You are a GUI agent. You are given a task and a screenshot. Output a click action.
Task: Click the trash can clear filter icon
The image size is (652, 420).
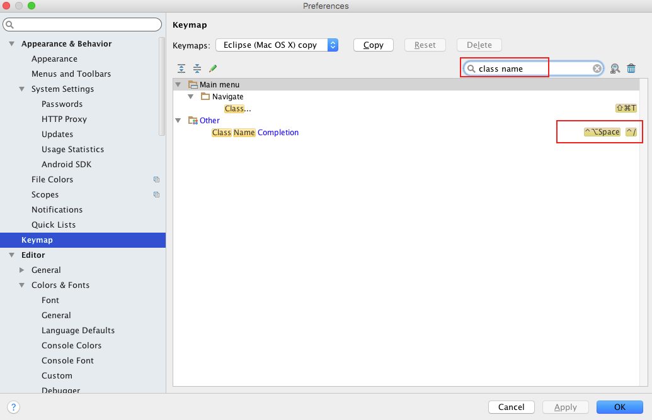click(631, 69)
